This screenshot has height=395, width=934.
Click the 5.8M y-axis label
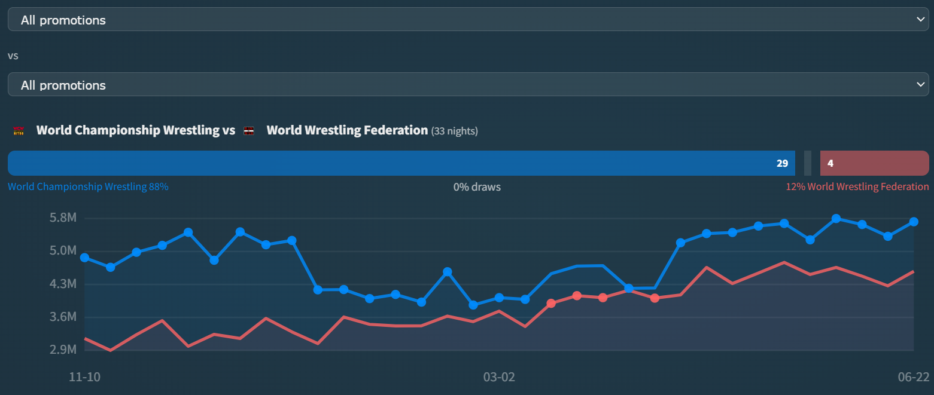point(63,218)
